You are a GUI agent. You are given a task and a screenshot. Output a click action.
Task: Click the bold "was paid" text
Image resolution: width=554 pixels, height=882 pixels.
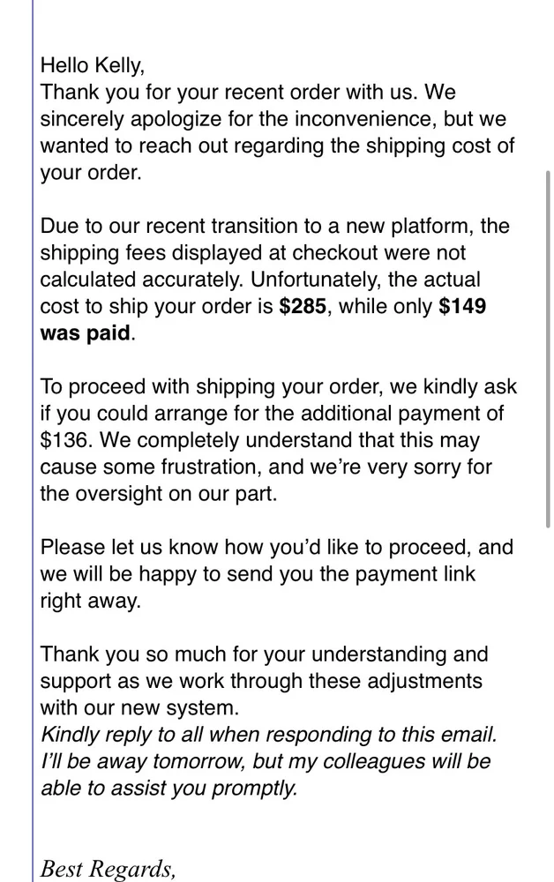pyautogui.click(x=86, y=333)
